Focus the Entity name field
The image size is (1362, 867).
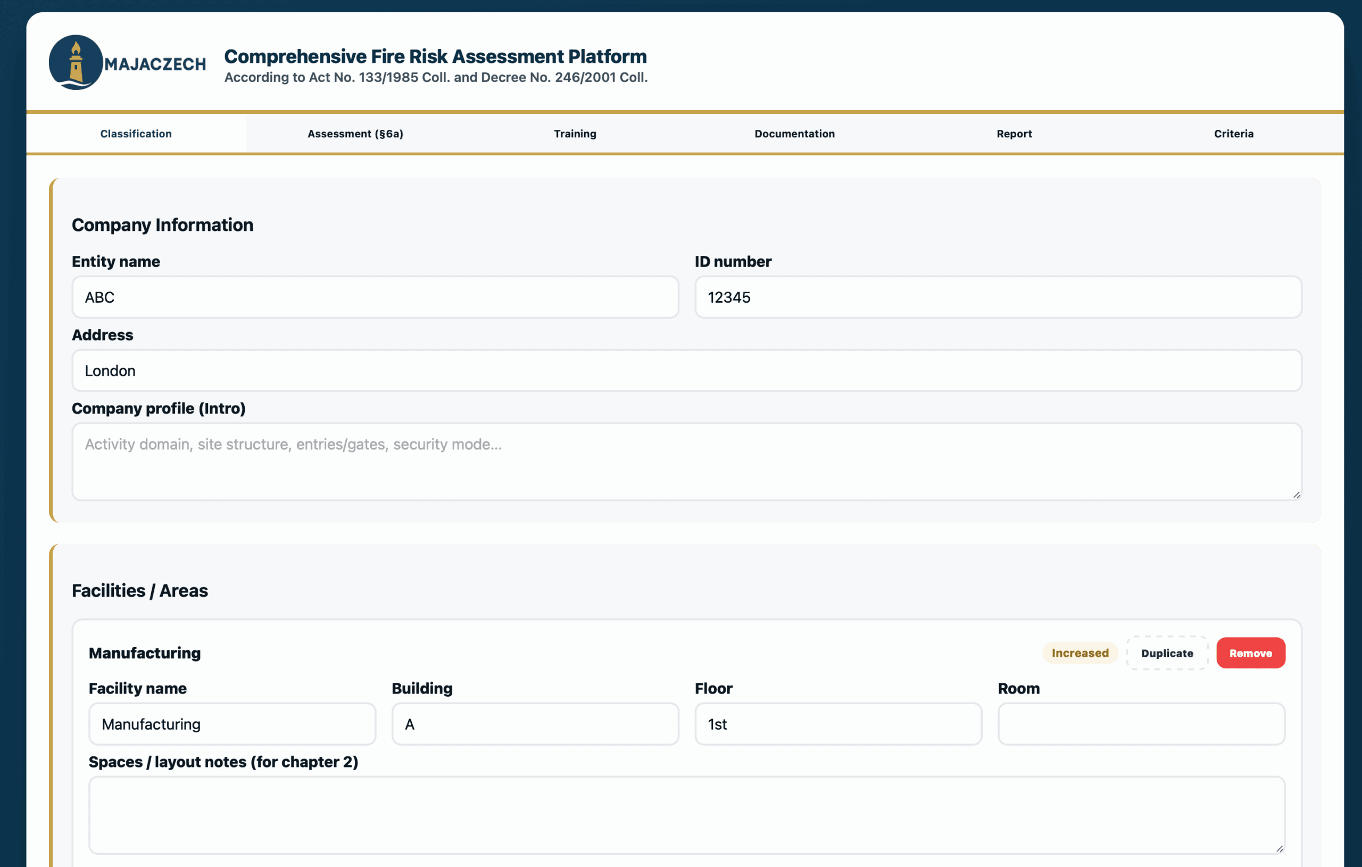pyautogui.click(x=375, y=297)
